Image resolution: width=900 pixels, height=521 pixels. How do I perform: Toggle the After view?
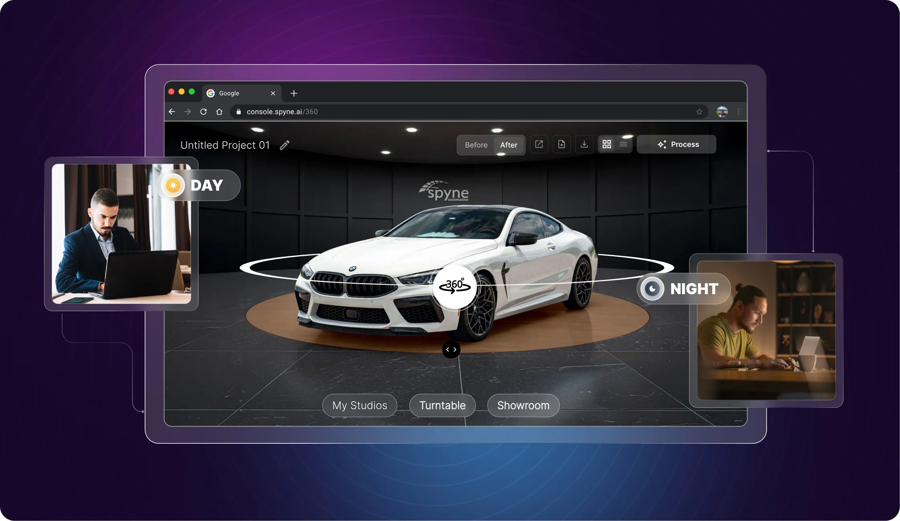click(509, 145)
